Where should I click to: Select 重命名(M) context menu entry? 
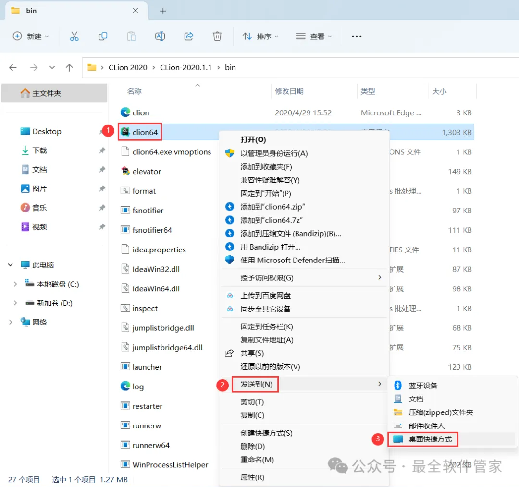tap(257, 460)
